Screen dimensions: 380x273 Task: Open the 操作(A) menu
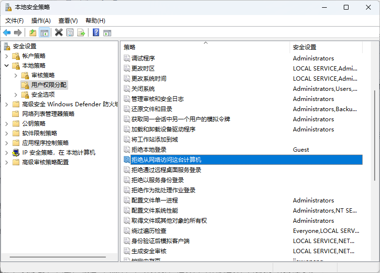41,21
